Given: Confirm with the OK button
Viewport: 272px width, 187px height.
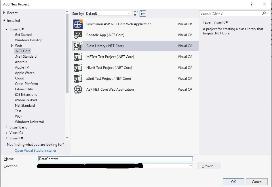Looking at the screenshot, I should click(233, 182).
